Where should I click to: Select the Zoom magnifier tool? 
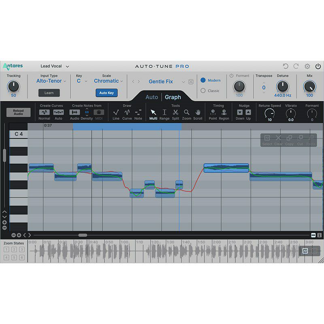click(x=187, y=112)
